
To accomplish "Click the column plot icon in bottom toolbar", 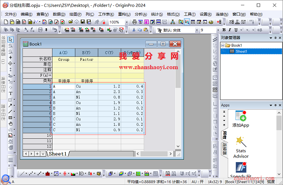I will [x=47, y=174].
